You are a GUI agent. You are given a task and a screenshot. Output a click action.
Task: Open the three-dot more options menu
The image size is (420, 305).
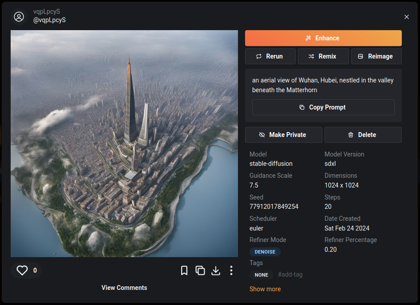tap(231, 270)
